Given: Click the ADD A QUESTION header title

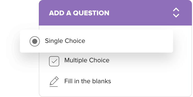Looking at the screenshot, I should [79, 13].
